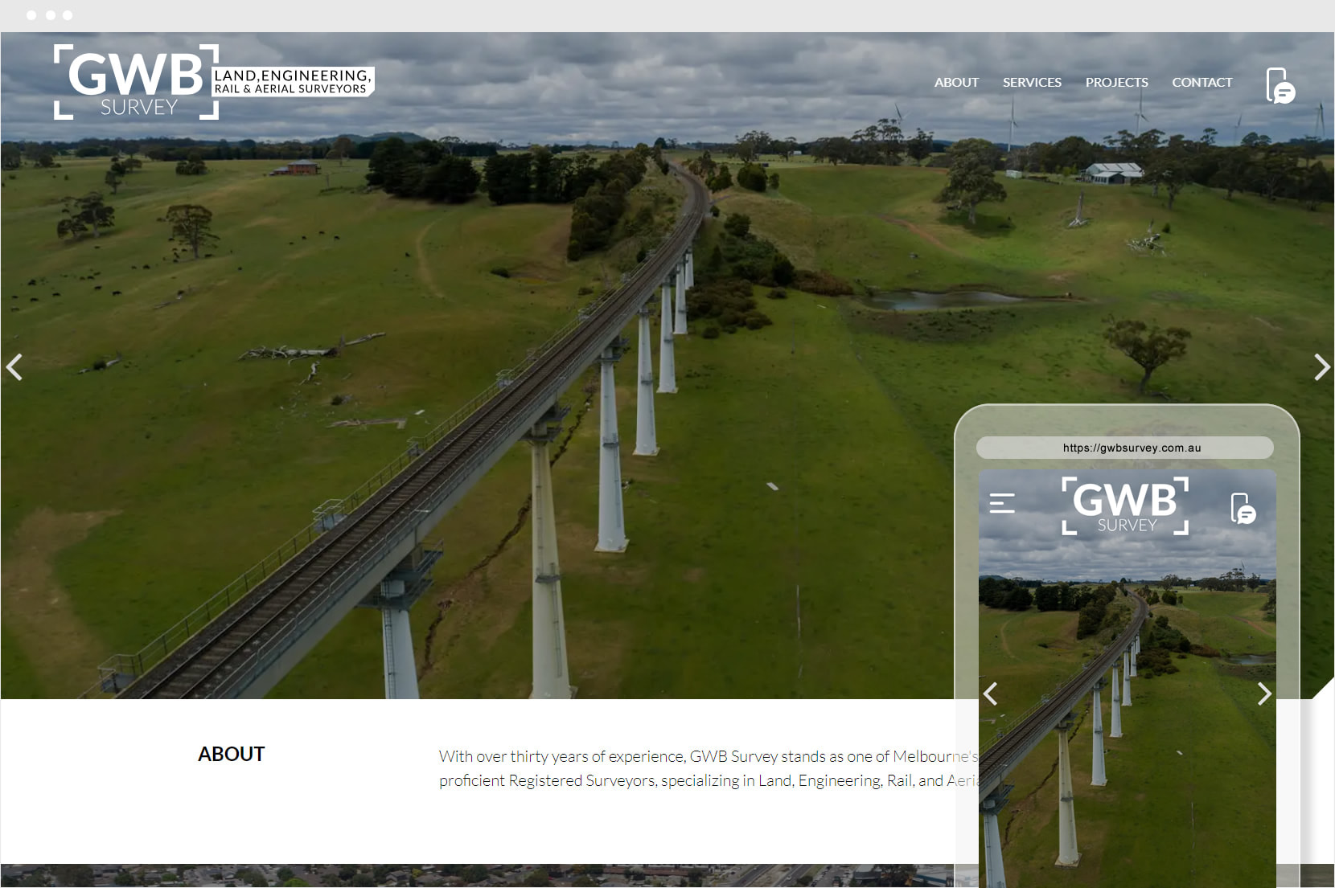Click the aerial town image strip at bottom
The height and width of the screenshot is (888, 1335).
tap(483, 876)
